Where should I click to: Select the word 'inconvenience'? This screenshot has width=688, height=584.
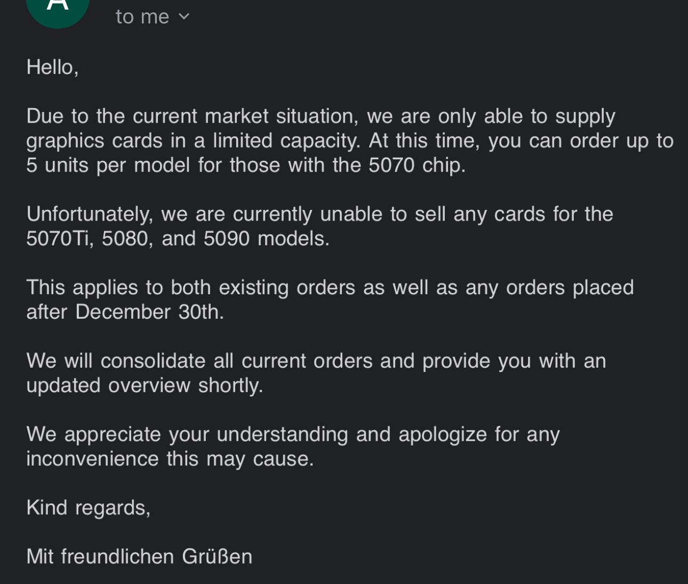[89, 458]
